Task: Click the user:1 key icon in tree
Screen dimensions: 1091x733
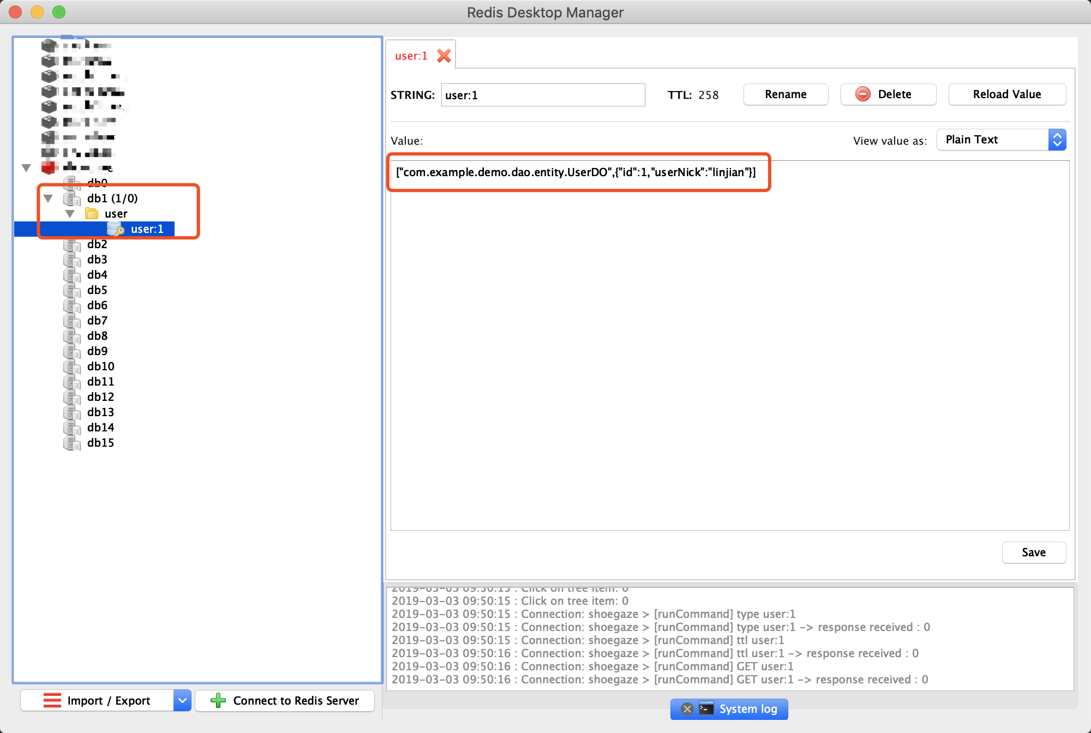Action: 116,229
